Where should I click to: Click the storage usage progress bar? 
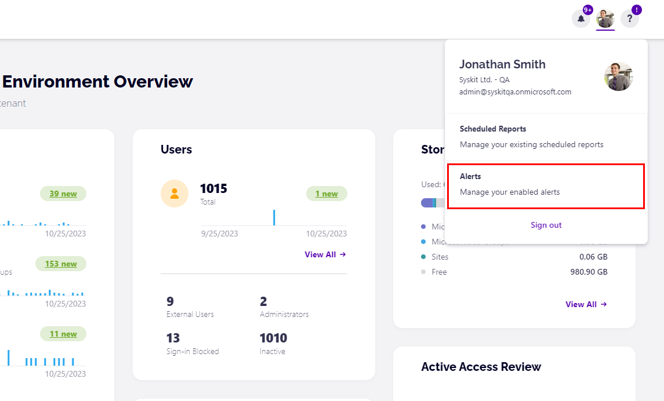click(432, 203)
